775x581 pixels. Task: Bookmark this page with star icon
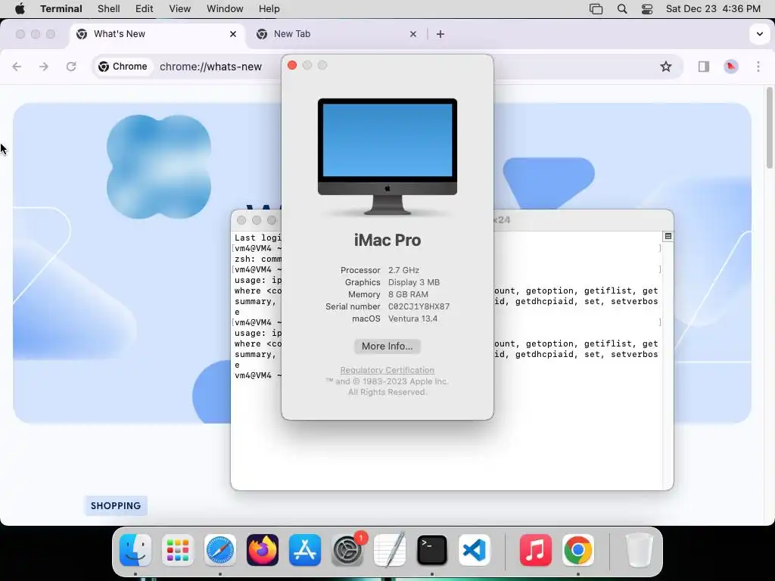[666, 67]
